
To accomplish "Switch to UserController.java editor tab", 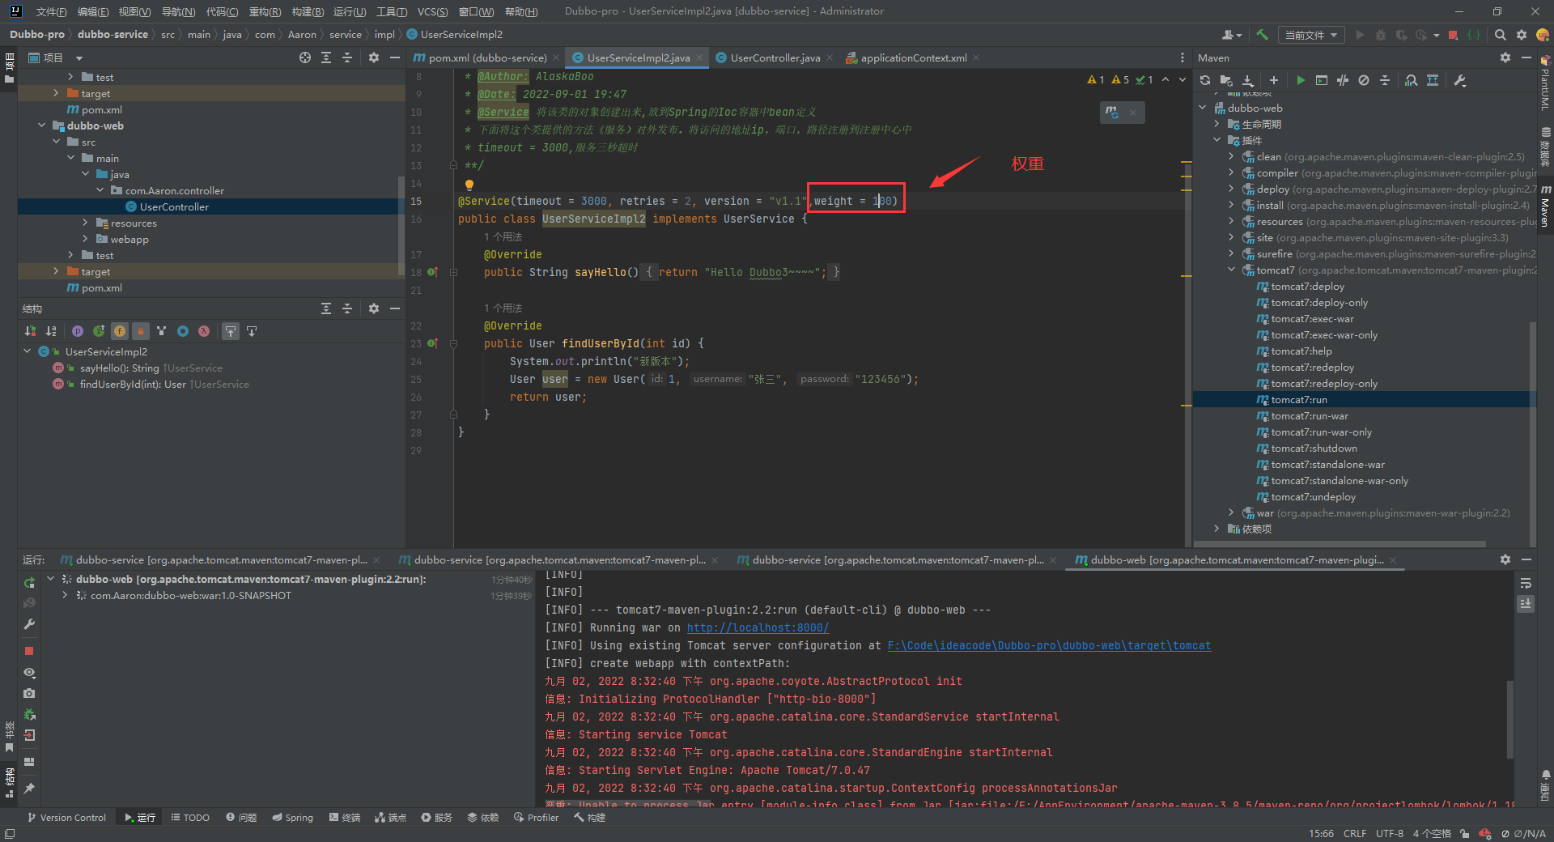I will pyautogui.click(x=775, y=57).
